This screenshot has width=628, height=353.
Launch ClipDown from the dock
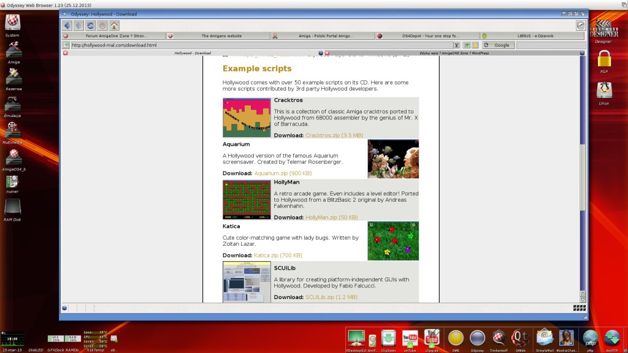point(388,340)
